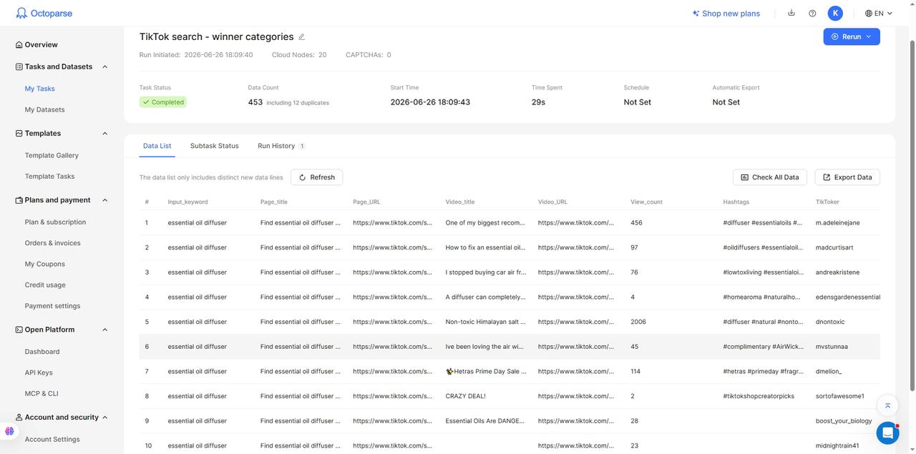Image resolution: width=916 pixels, height=454 pixels.
Task: Open Account Settings
Action: (52, 439)
